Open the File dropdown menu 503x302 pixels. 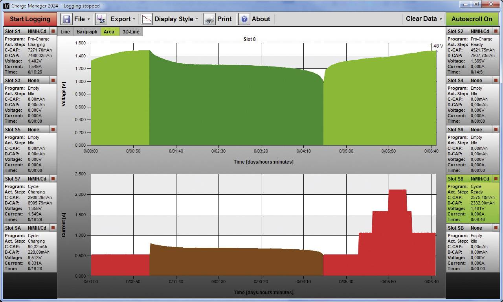pyautogui.click(x=81, y=19)
